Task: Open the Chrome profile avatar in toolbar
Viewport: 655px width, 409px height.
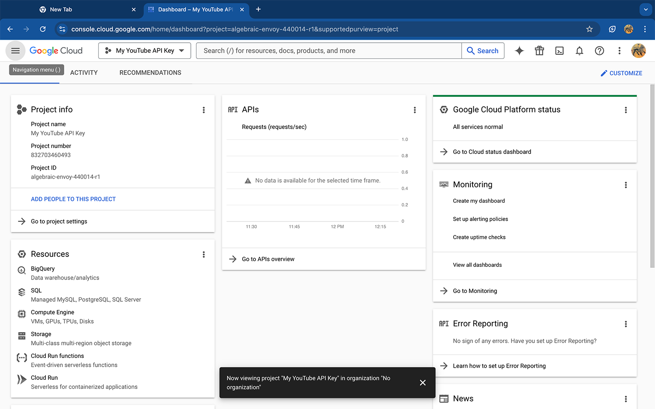Action: click(629, 29)
